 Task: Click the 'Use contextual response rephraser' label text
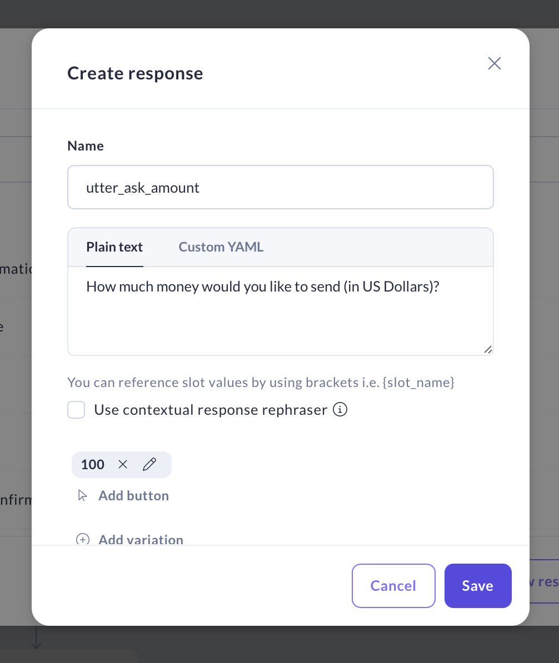pos(211,410)
